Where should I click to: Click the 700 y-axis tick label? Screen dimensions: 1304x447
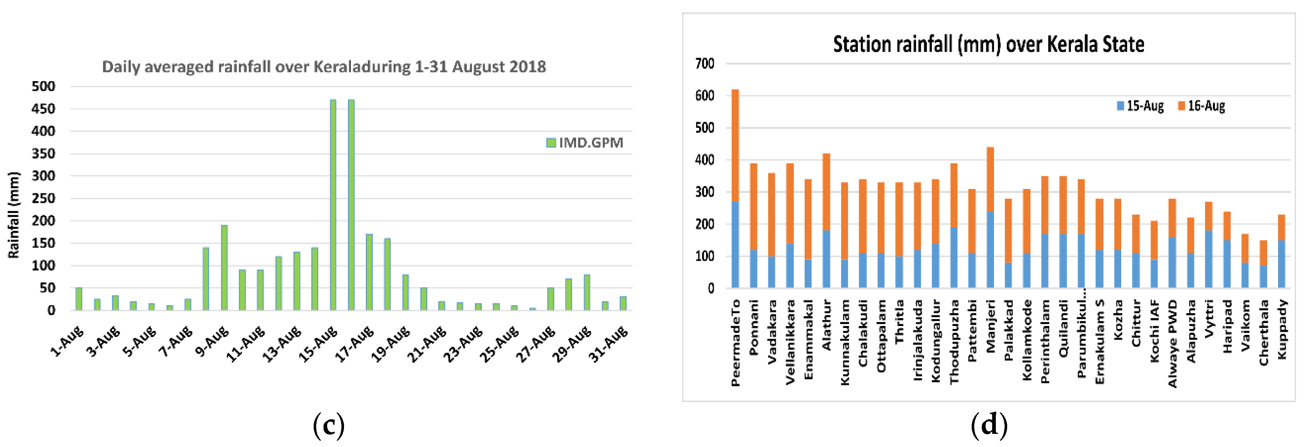click(705, 64)
